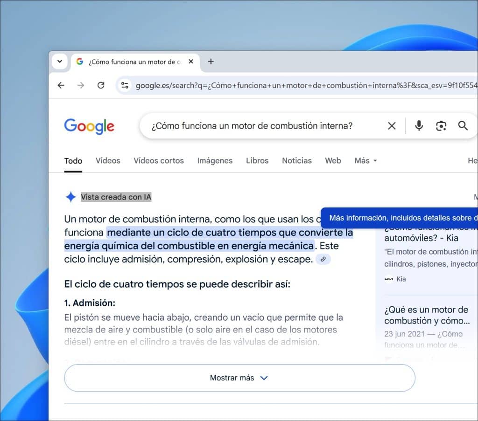
Task: Start voice search with microphone icon
Action: click(419, 126)
